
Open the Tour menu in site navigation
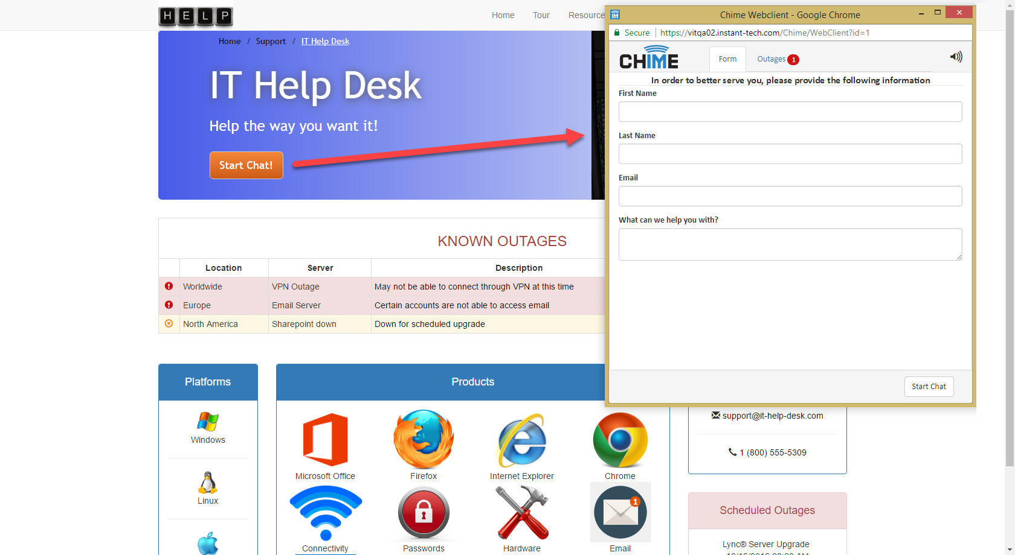pyautogui.click(x=541, y=15)
